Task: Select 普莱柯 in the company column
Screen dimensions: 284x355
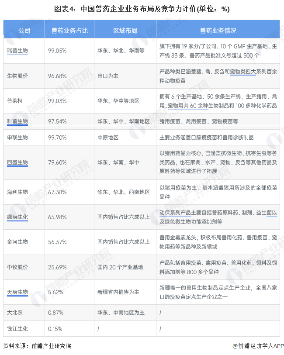Action: coord(15,100)
